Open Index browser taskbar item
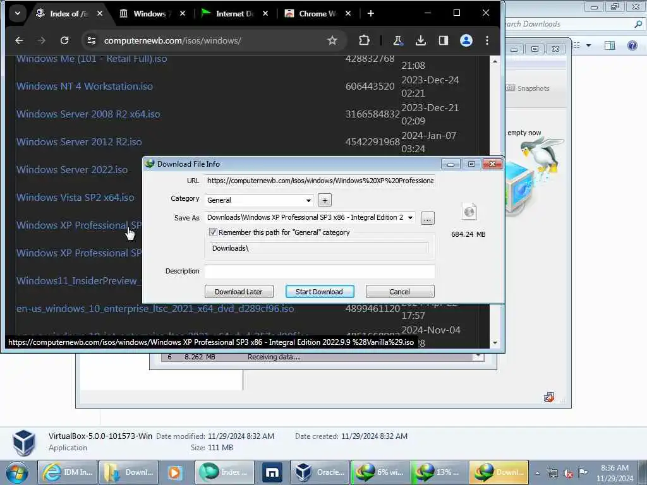This screenshot has height=485, width=647. click(x=223, y=472)
